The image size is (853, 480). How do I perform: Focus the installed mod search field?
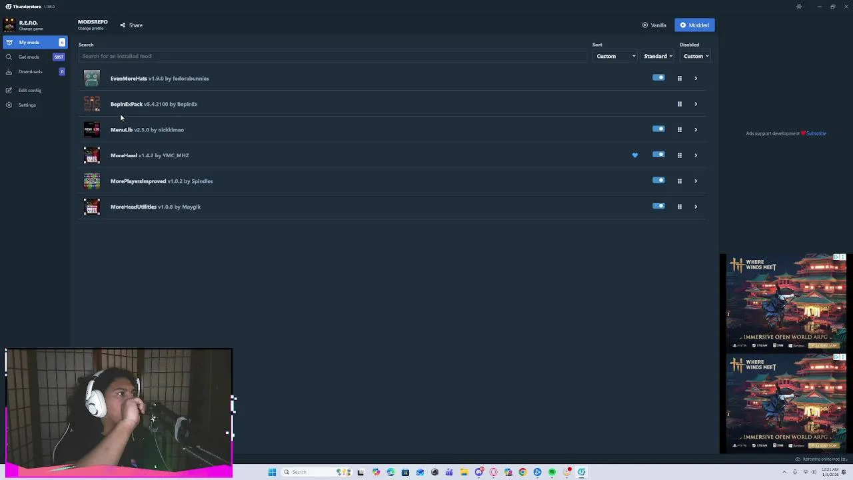pos(333,56)
